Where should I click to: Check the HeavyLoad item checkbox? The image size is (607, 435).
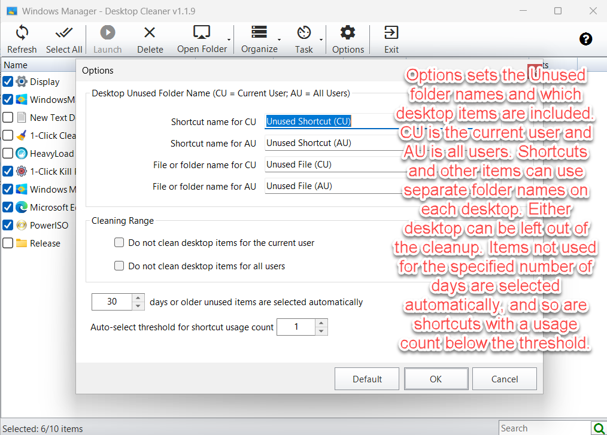point(8,153)
